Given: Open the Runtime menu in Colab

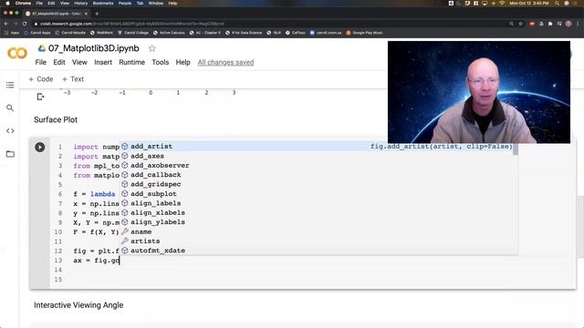Looking at the screenshot, I should (131, 62).
